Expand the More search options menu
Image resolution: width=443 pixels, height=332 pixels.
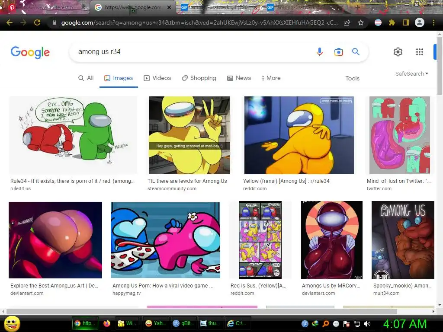(x=271, y=78)
